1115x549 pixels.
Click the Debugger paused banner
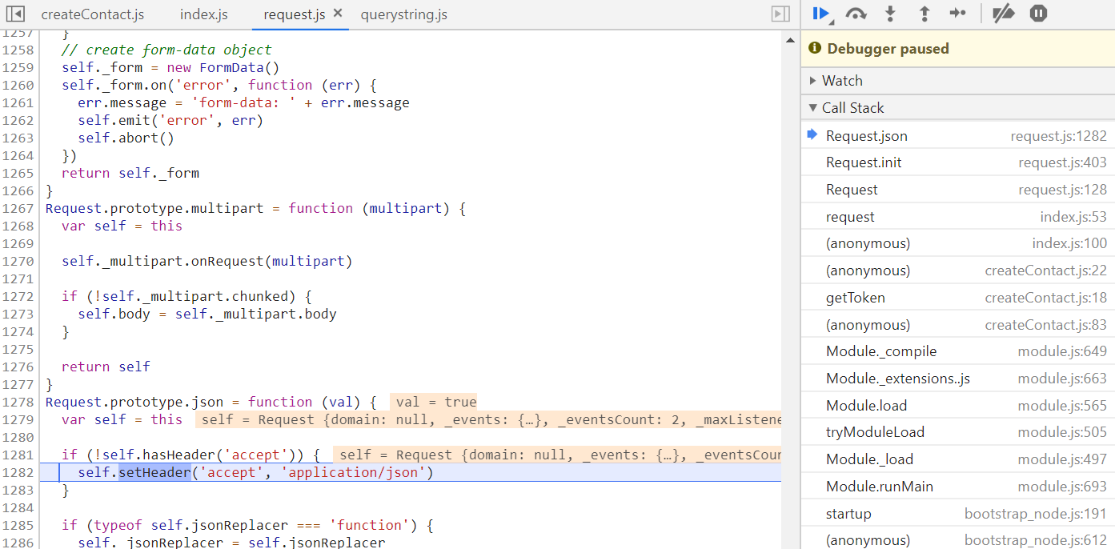click(x=958, y=49)
